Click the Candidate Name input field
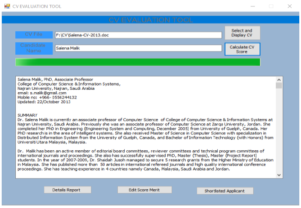This screenshot has width=301, height=208. point(138,48)
